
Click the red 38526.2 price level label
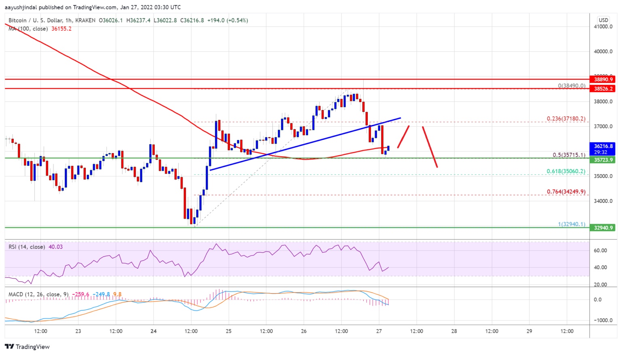pos(603,89)
